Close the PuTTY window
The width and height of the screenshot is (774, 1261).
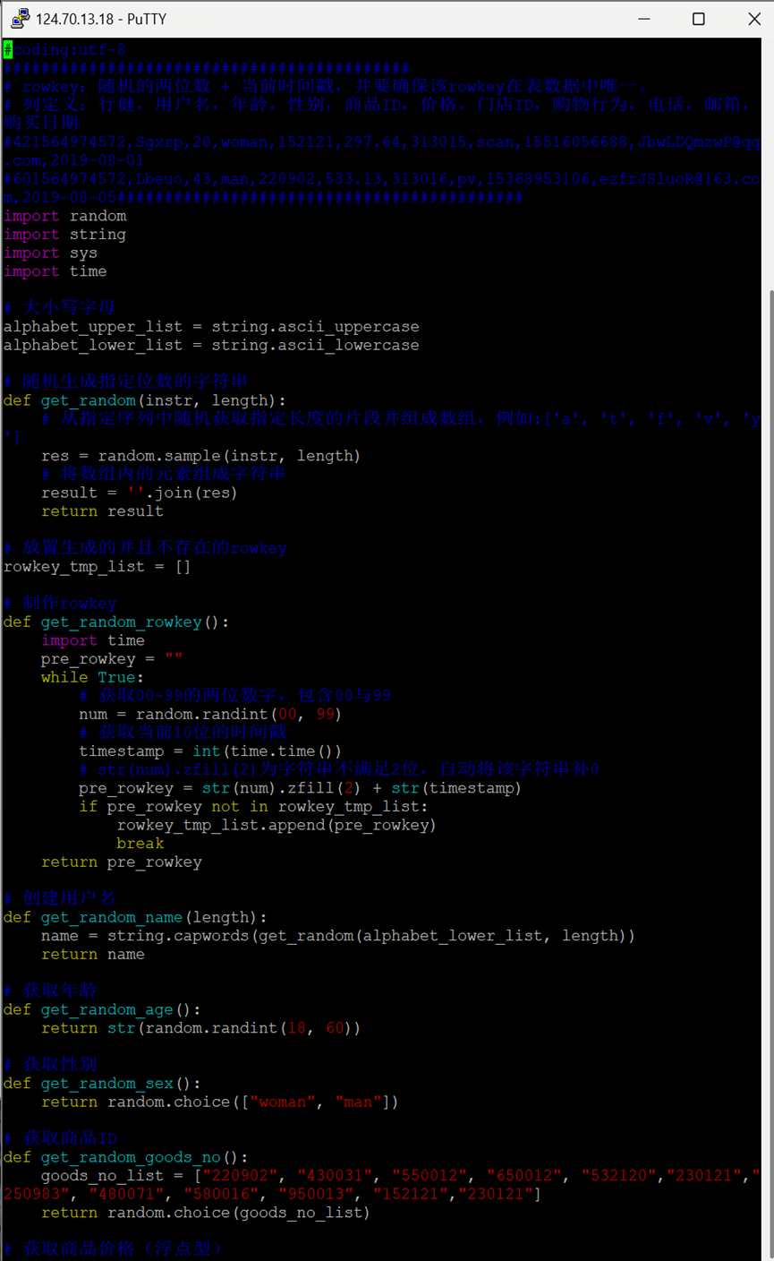753,19
